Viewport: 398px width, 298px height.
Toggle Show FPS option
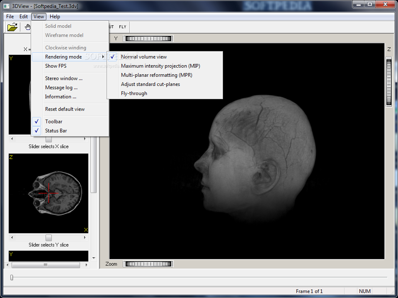point(70,66)
